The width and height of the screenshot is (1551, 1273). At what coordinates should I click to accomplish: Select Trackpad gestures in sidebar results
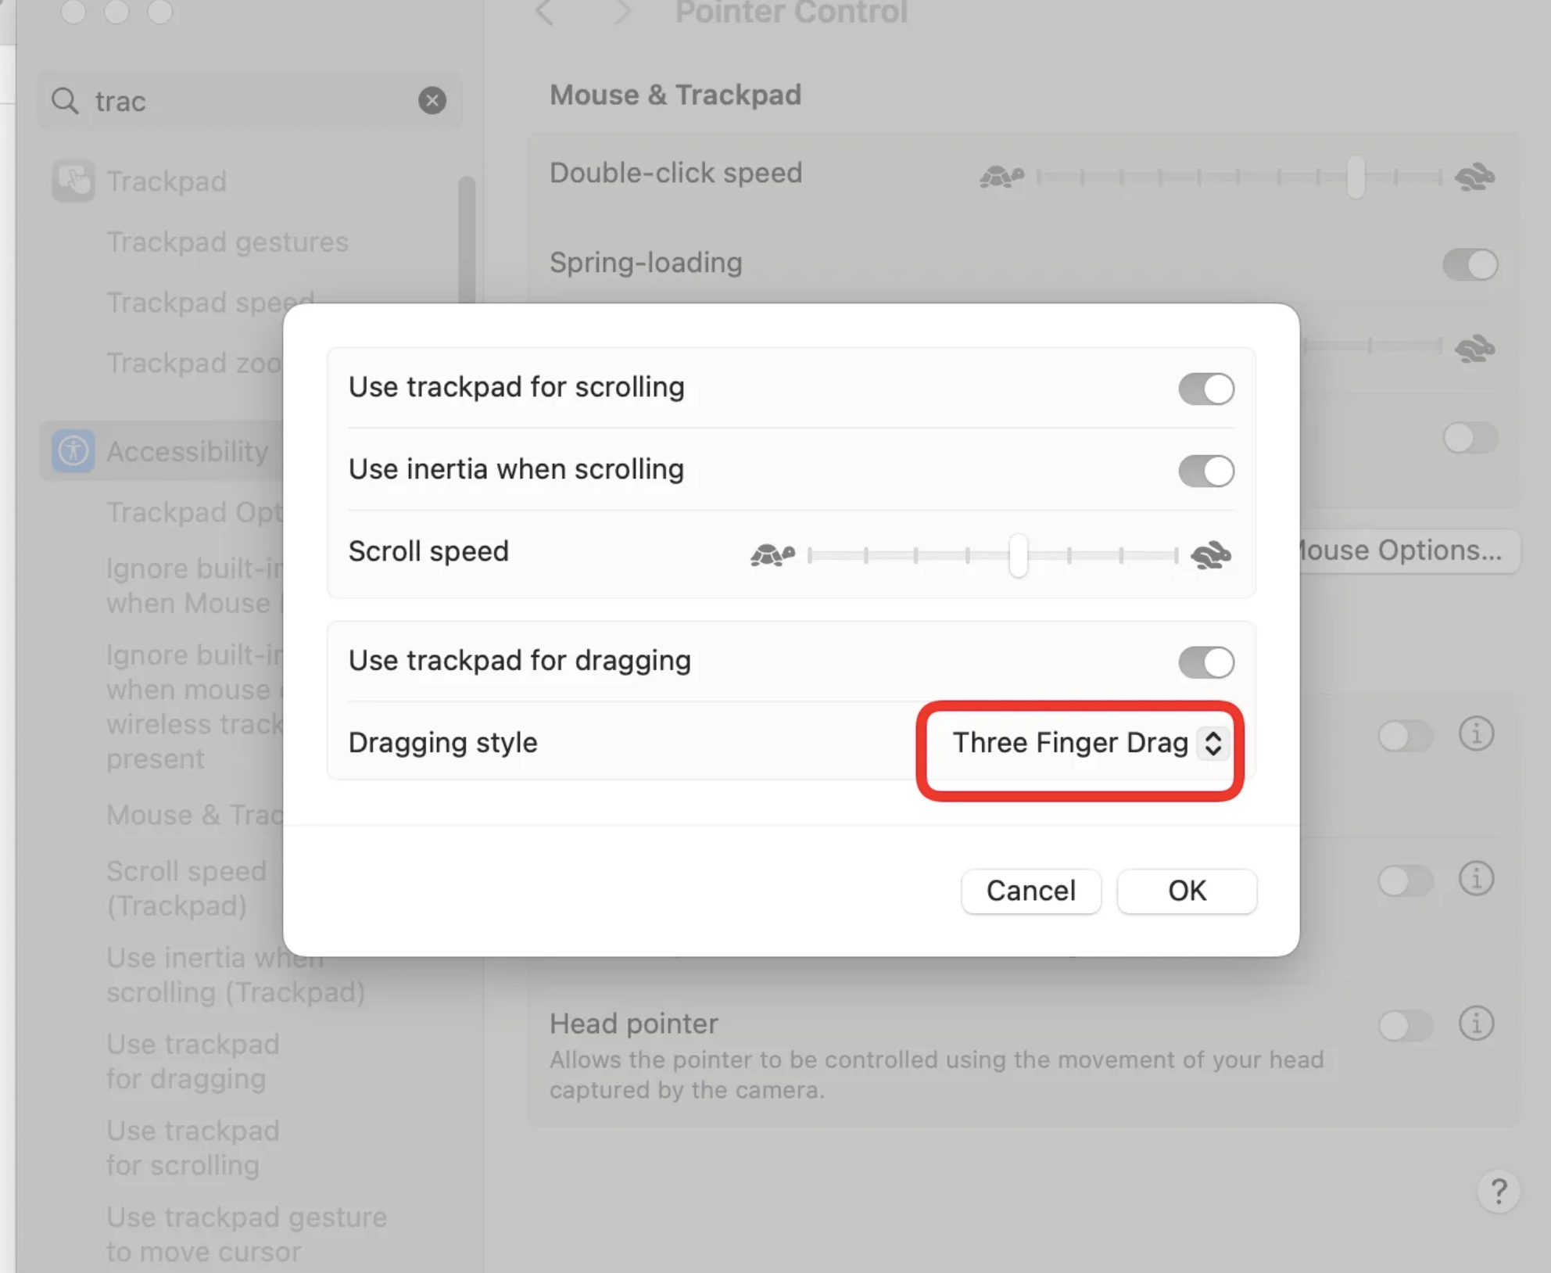click(227, 242)
